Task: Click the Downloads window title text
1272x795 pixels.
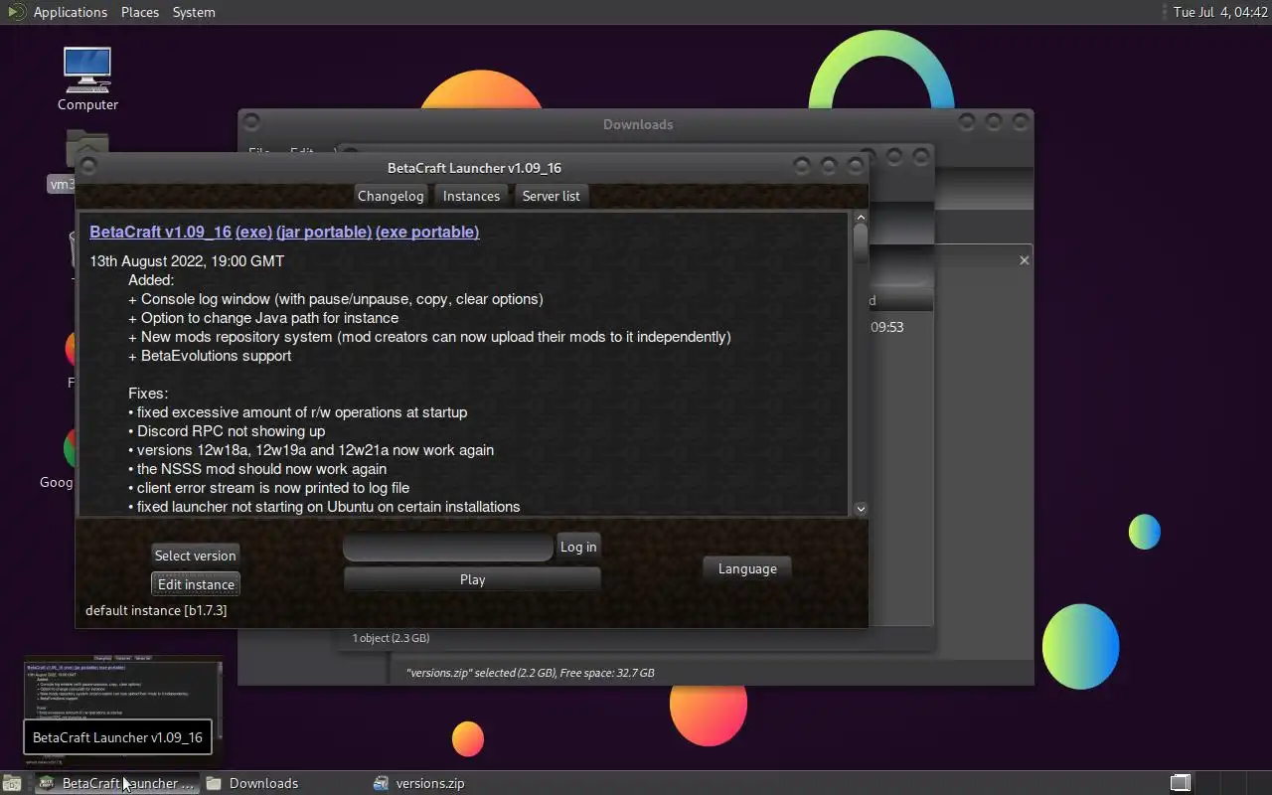Action: (638, 124)
